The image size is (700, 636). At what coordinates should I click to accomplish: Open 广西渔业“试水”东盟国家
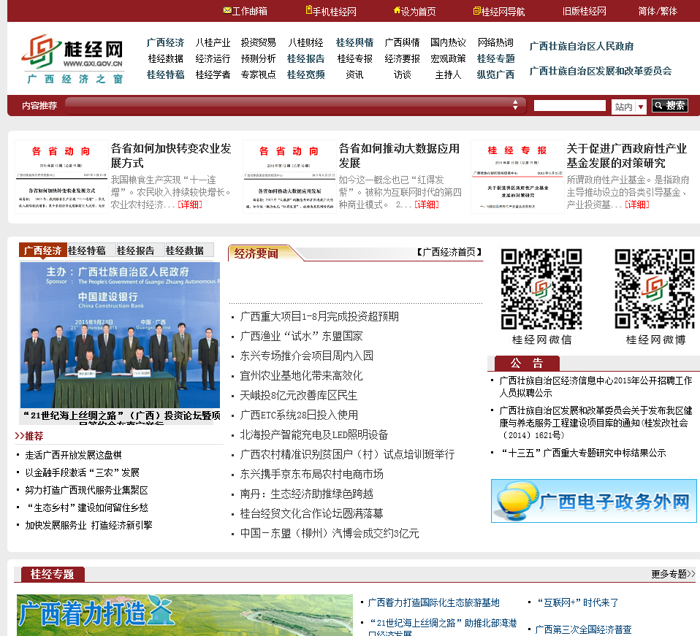pos(301,337)
